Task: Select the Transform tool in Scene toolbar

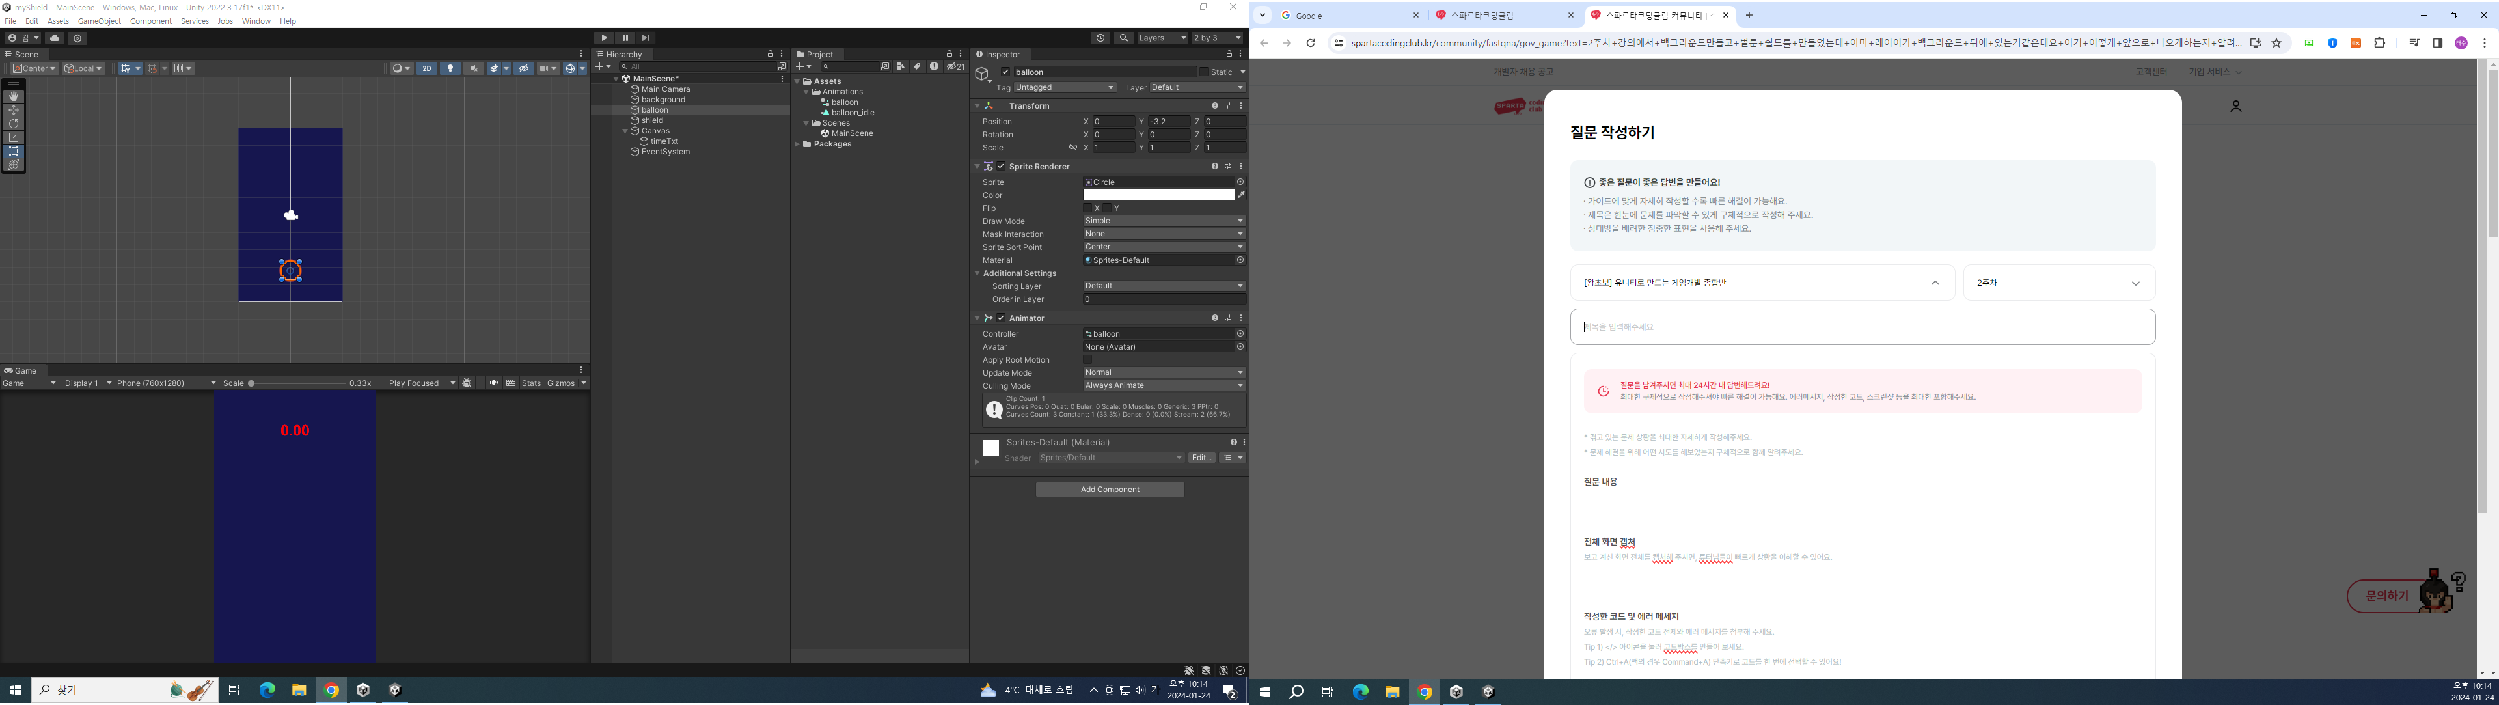Action: [14, 165]
